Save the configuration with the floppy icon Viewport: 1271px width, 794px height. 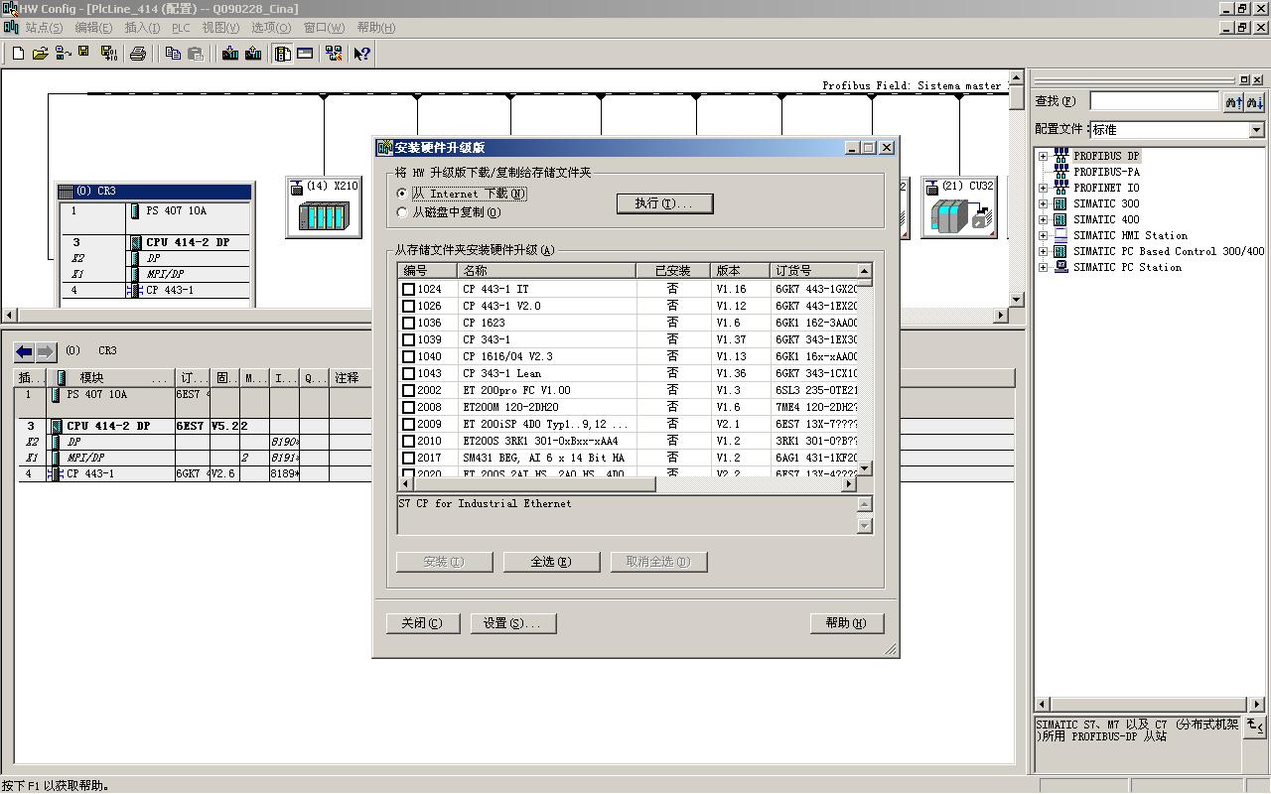(84, 54)
